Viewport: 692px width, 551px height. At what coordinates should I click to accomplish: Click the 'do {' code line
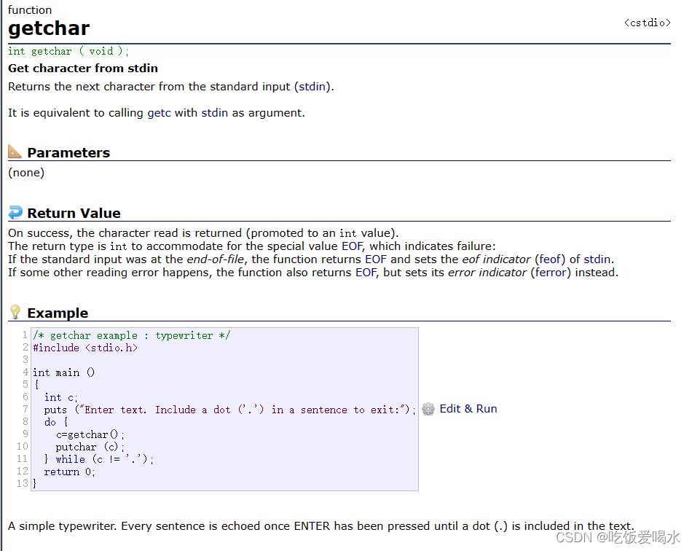point(56,422)
